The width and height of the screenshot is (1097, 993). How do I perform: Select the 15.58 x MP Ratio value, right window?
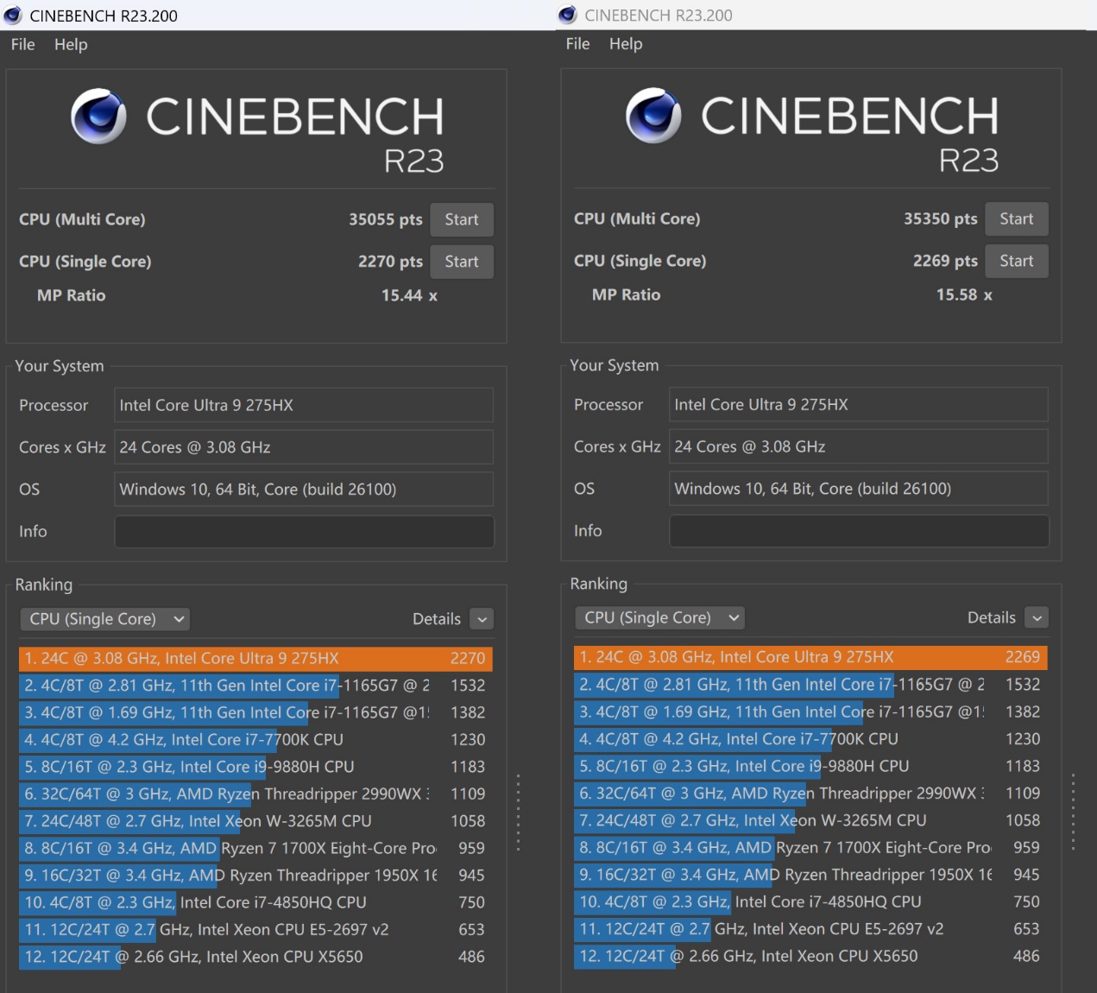click(x=964, y=294)
